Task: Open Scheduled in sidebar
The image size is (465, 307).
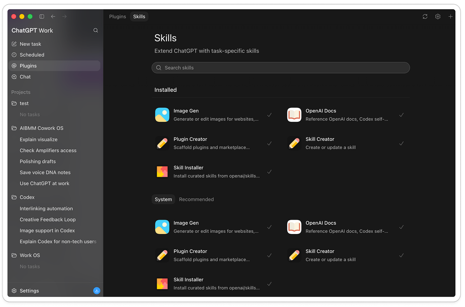Action: 54,55
